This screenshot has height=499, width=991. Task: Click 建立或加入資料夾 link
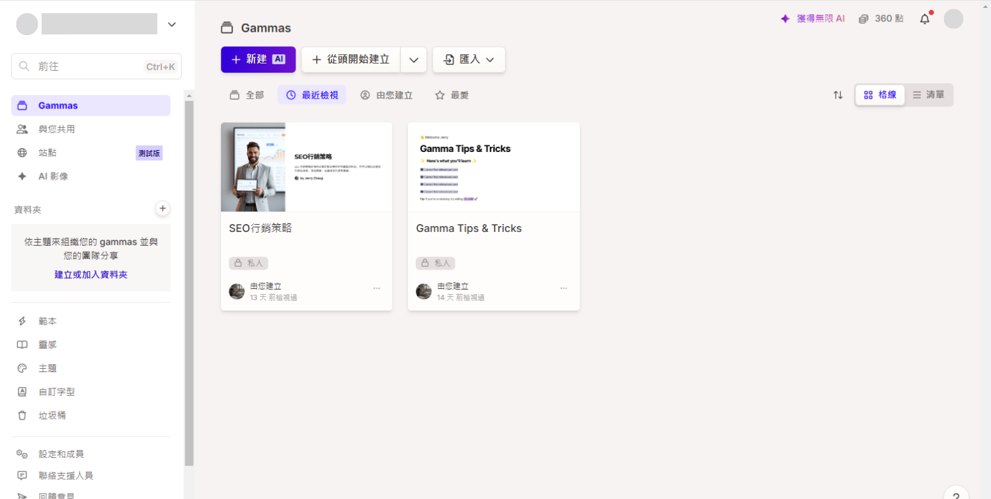[x=91, y=275]
